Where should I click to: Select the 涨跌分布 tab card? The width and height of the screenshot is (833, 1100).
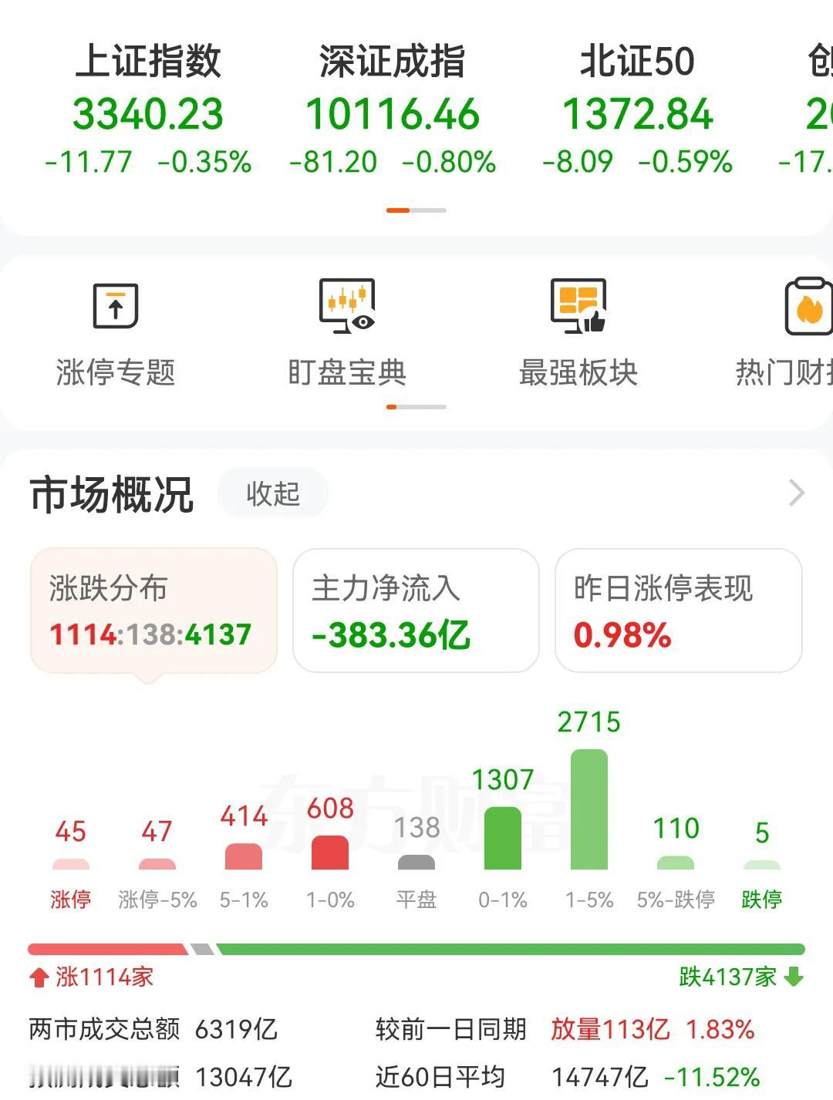pyautogui.click(x=153, y=611)
